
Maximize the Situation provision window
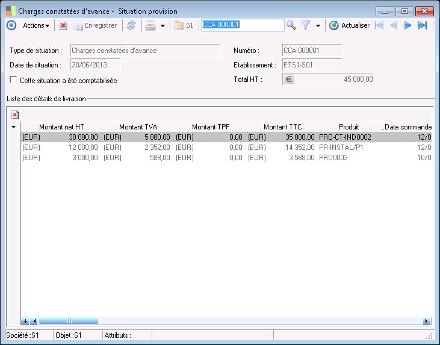[404, 11]
